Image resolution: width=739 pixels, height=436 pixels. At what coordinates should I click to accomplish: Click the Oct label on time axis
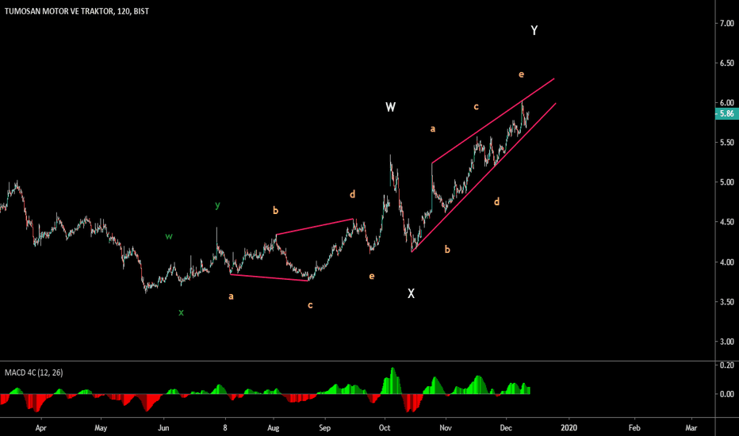pos(385,428)
